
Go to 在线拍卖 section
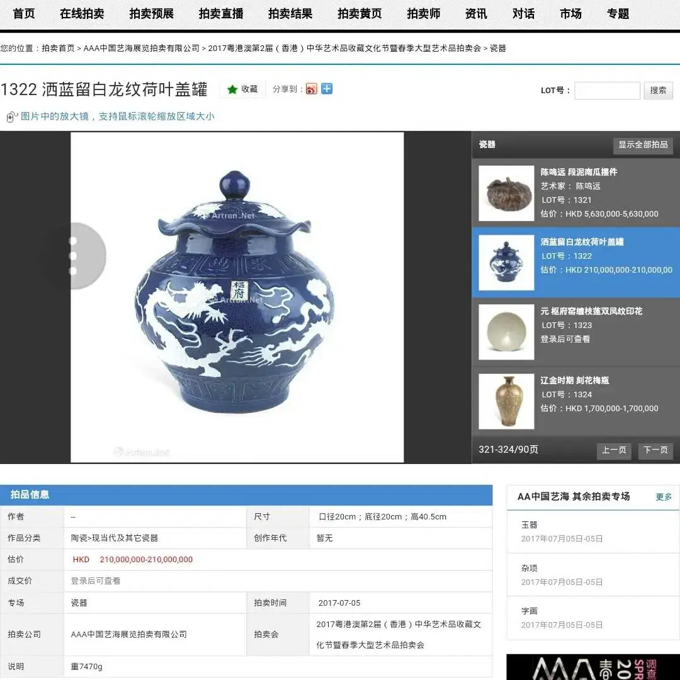(x=82, y=14)
